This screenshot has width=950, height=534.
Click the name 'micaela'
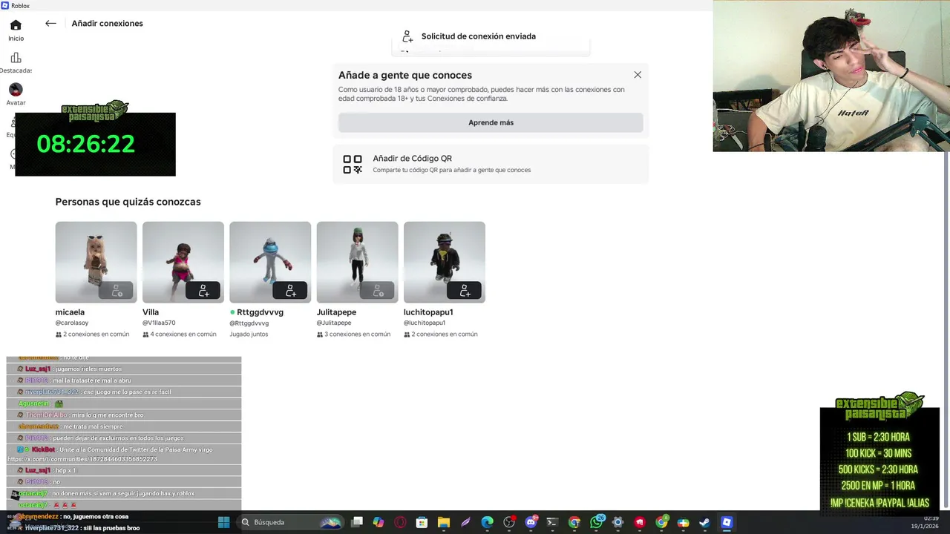pyautogui.click(x=70, y=312)
